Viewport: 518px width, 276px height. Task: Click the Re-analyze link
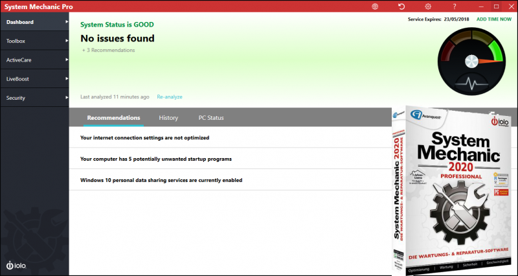click(170, 97)
